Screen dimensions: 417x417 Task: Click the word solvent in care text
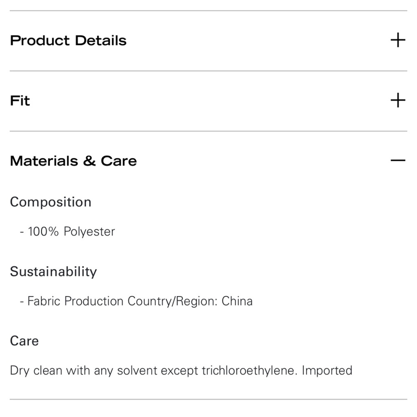[137, 371]
